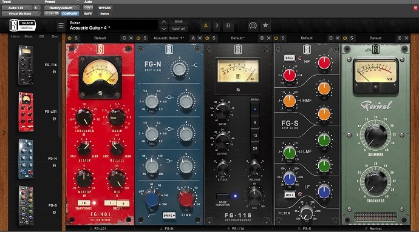Click the COMPARE button in the plugin header
This screenshot has width=419, height=232.
69,13
